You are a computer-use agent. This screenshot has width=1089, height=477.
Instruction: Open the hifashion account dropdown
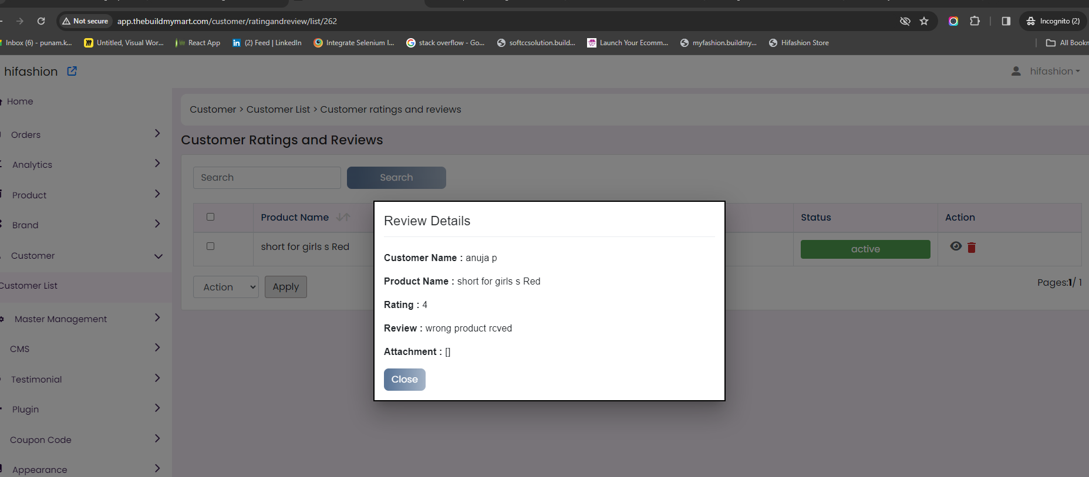(x=1054, y=71)
